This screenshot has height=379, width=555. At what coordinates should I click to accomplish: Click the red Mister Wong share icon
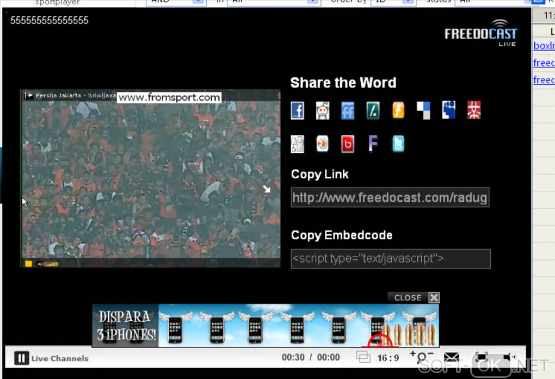click(x=474, y=110)
